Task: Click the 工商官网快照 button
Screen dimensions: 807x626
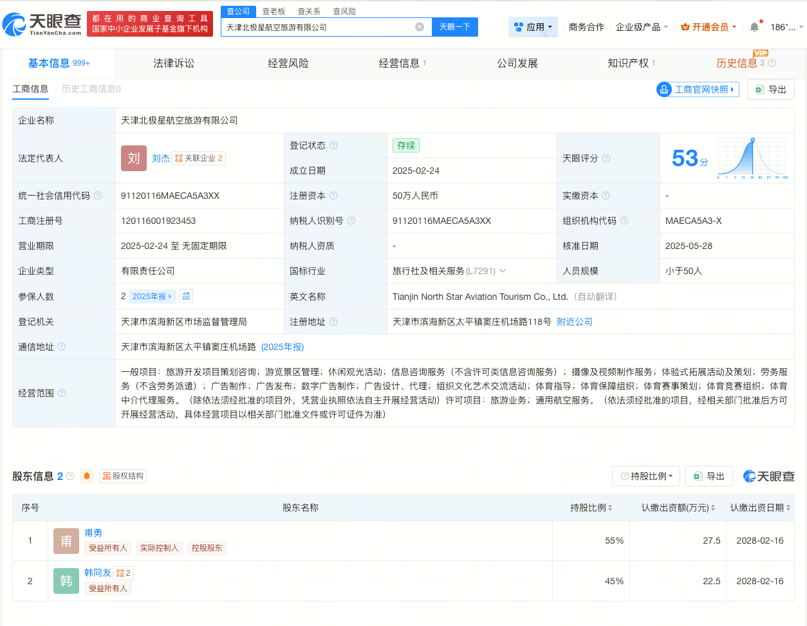Action: coord(698,89)
